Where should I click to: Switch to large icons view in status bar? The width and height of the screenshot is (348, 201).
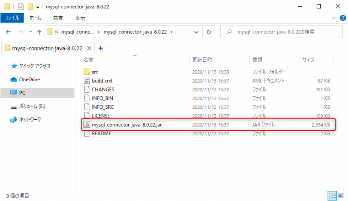[x=341, y=196]
